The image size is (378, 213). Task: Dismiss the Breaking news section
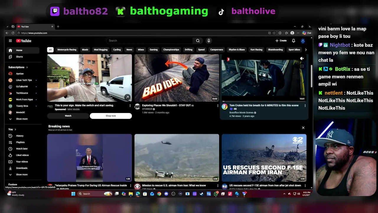[303, 128]
